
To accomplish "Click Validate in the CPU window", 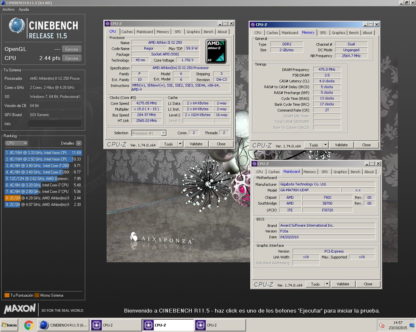I will 196,144.
